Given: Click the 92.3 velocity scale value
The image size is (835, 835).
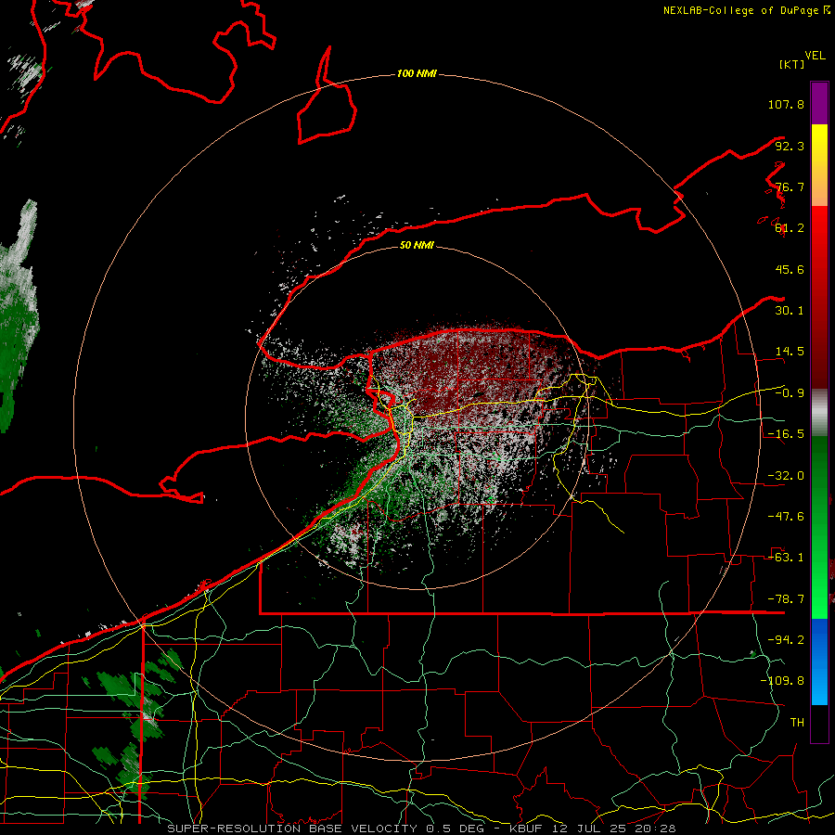Looking at the screenshot, I should [x=790, y=146].
